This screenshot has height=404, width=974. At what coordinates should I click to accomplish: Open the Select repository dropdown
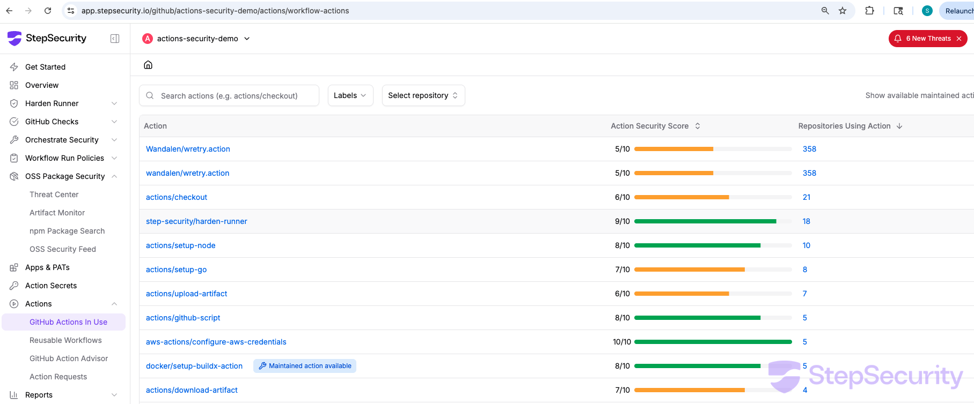tap(423, 95)
